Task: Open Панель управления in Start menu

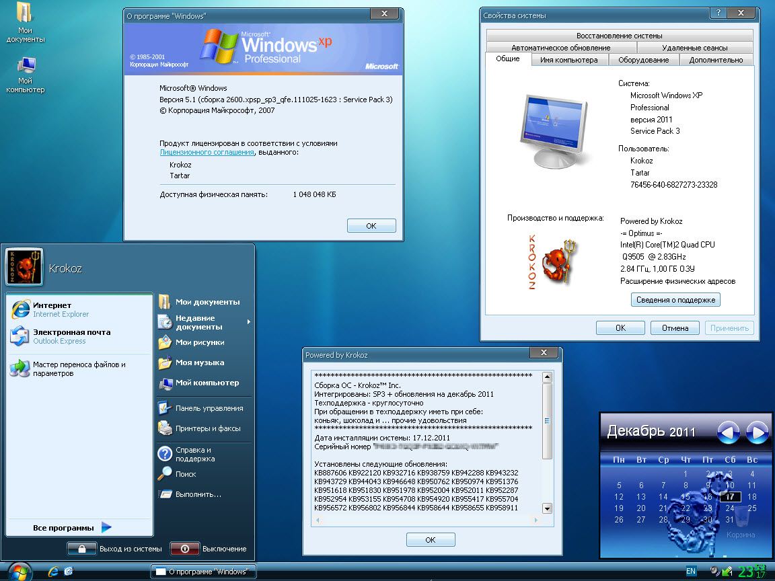Action: pyautogui.click(x=209, y=408)
